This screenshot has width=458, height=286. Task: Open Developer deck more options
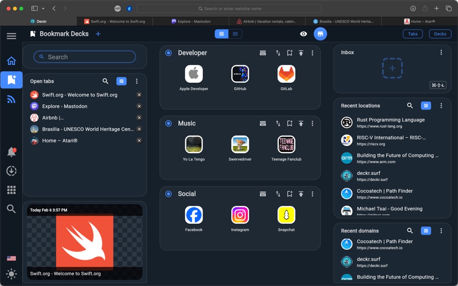[x=312, y=53]
